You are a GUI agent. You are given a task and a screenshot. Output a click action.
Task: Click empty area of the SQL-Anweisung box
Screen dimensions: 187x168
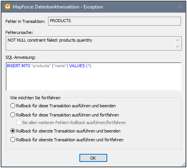pyautogui.click(x=93, y=80)
